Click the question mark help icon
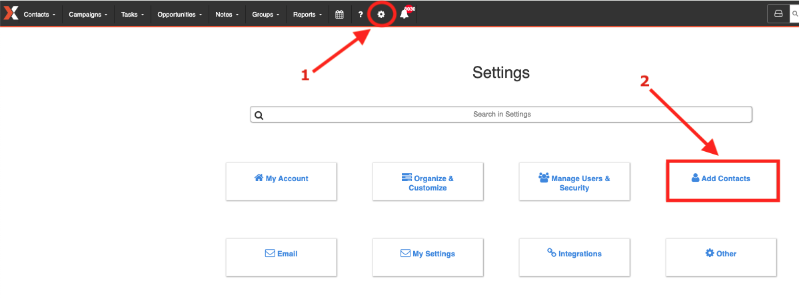This screenshot has height=299, width=799. pyautogui.click(x=361, y=14)
